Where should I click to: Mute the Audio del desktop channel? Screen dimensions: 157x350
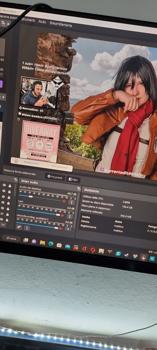[64, 201]
